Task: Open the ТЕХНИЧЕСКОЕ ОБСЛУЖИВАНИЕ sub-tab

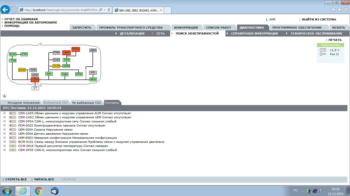Action: tap(316, 33)
